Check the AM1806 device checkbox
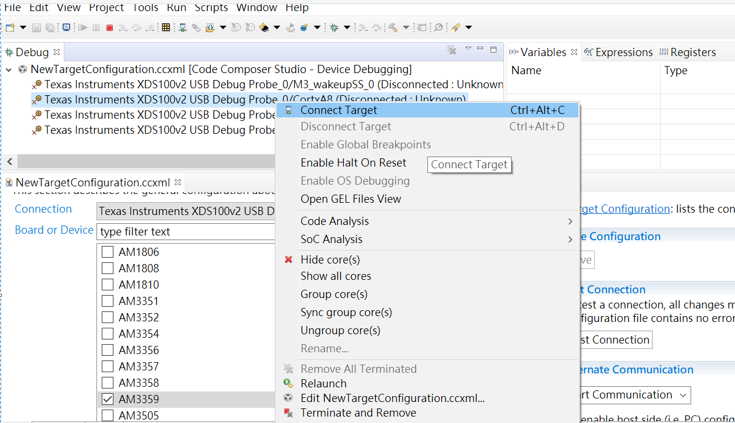This screenshot has width=735, height=423. [x=108, y=252]
